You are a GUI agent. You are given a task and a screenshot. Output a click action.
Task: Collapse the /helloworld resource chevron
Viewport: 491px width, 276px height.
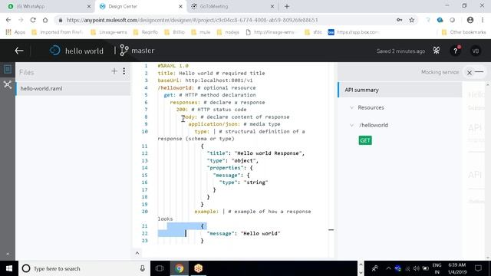[351, 125]
